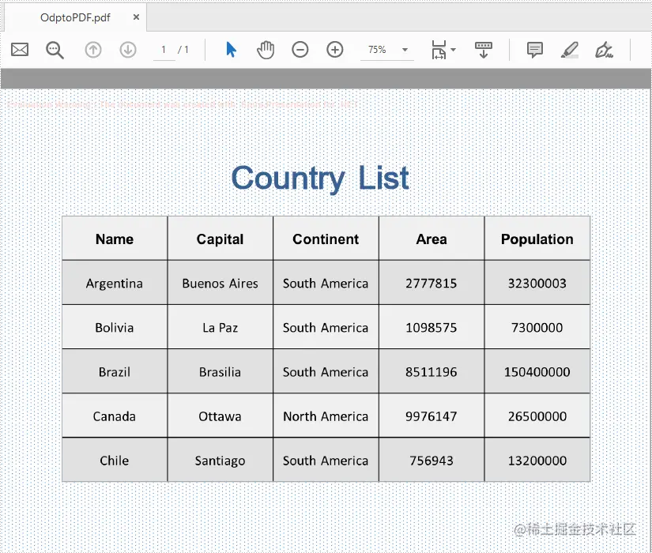Click the Chile cell

click(115, 460)
